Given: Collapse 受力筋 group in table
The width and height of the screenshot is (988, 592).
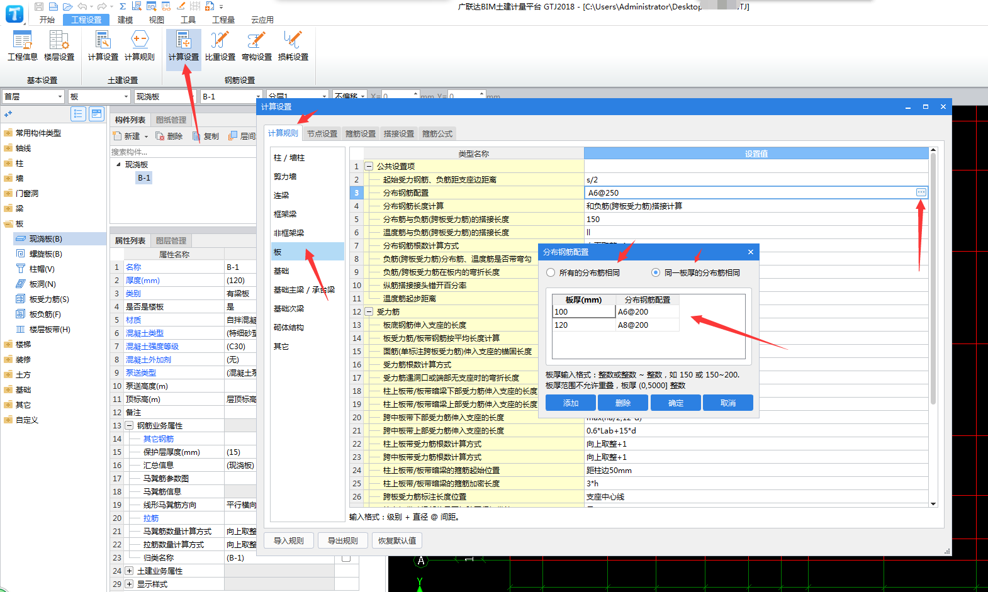Looking at the screenshot, I should point(369,311).
